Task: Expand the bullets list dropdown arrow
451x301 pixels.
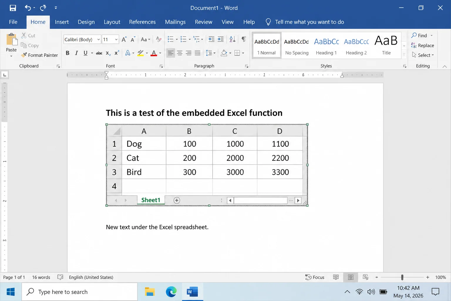Action: (177, 39)
